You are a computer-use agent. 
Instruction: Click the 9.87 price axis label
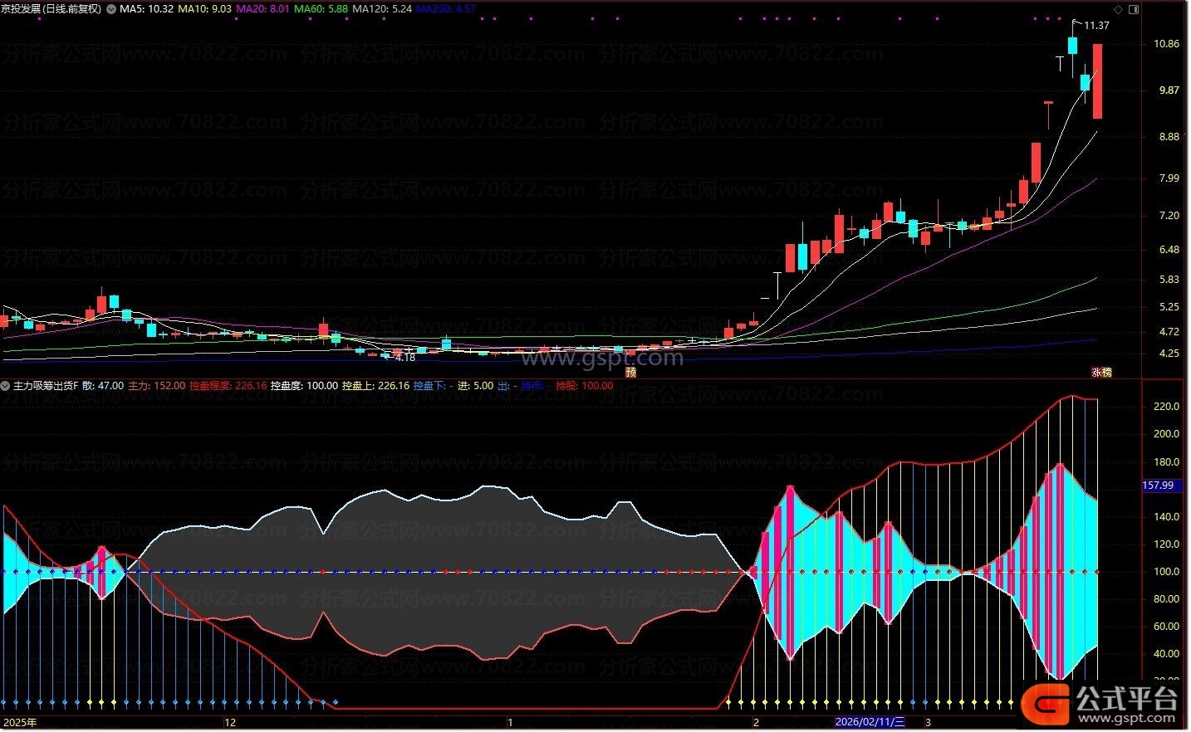pos(1169,90)
